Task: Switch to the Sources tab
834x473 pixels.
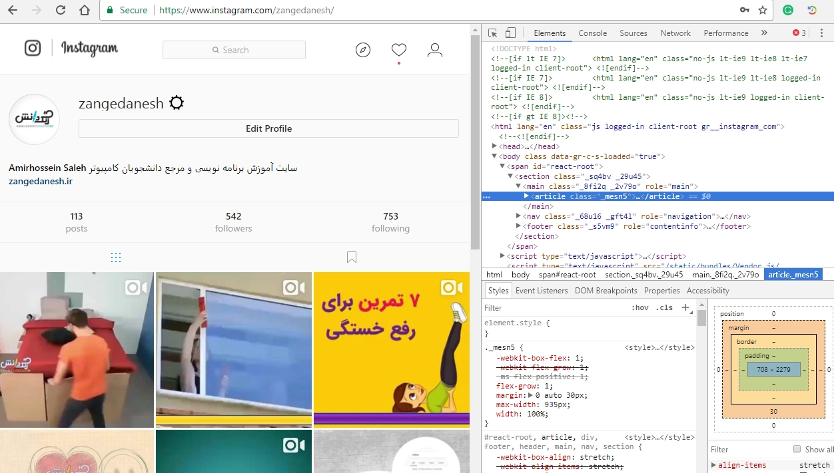Action: (x=633, y=33)
